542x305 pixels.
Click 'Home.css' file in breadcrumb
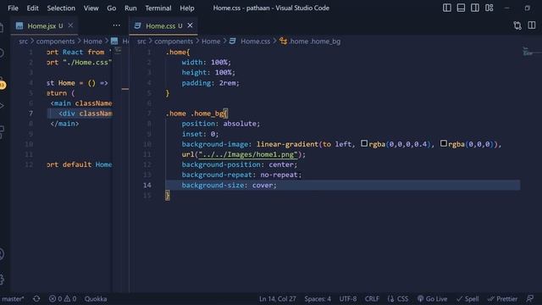(255, 42)
